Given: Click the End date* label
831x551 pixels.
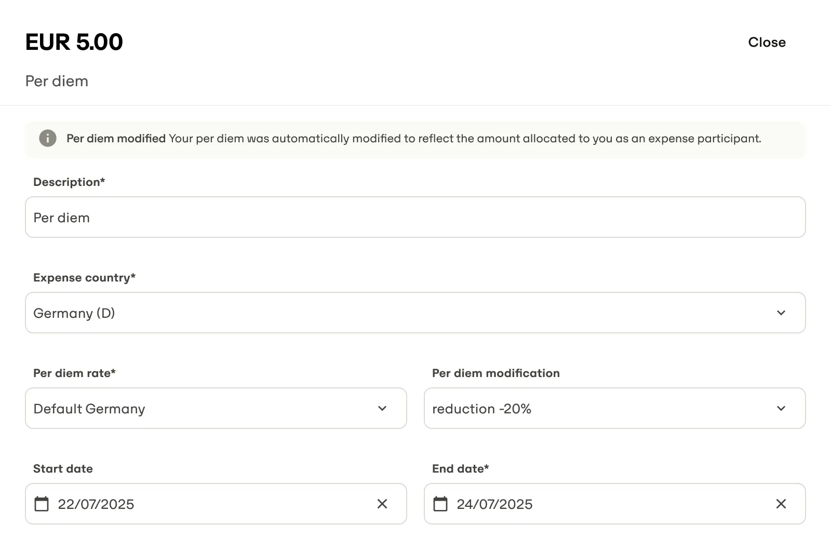Looking at the screenshot, I should coord(461,468).
